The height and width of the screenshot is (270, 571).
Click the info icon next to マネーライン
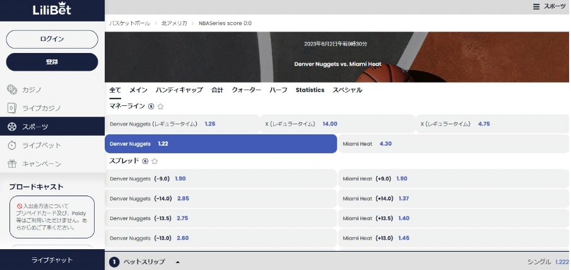[151, 106]
